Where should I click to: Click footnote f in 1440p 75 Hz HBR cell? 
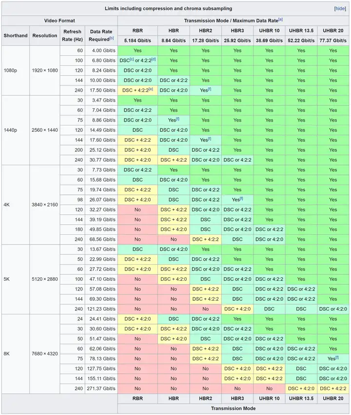point(177,119)
